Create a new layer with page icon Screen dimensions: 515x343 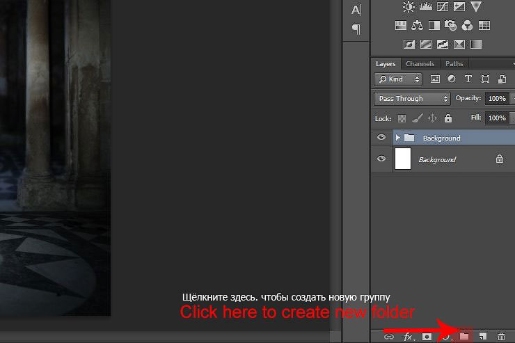[x=482, y=337]
